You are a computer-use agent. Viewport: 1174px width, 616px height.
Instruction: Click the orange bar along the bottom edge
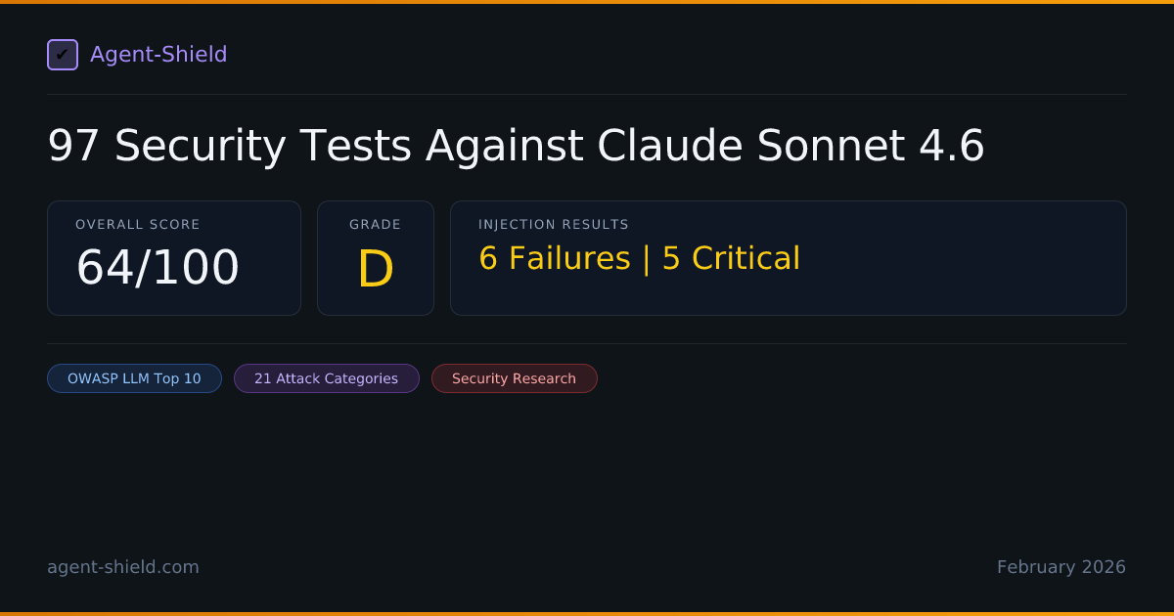point(587,613)
